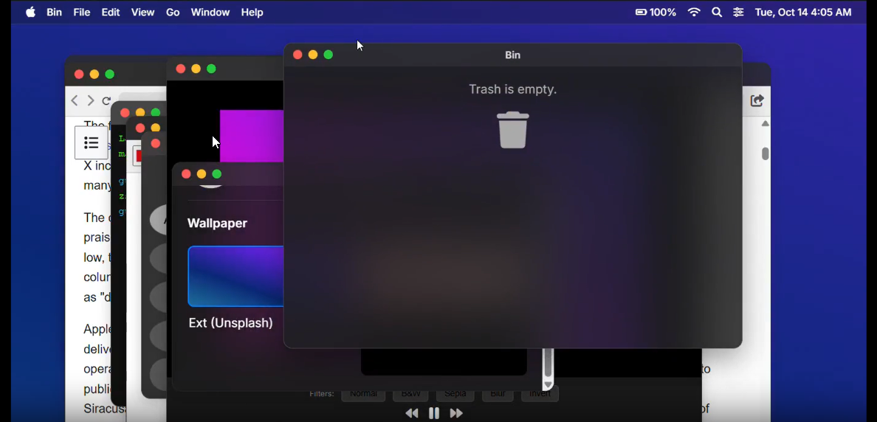The width and height of the screenshot is (877, 422).
Task: Click the browser scrollbar up arrow
Action: [x=765, y=123]
